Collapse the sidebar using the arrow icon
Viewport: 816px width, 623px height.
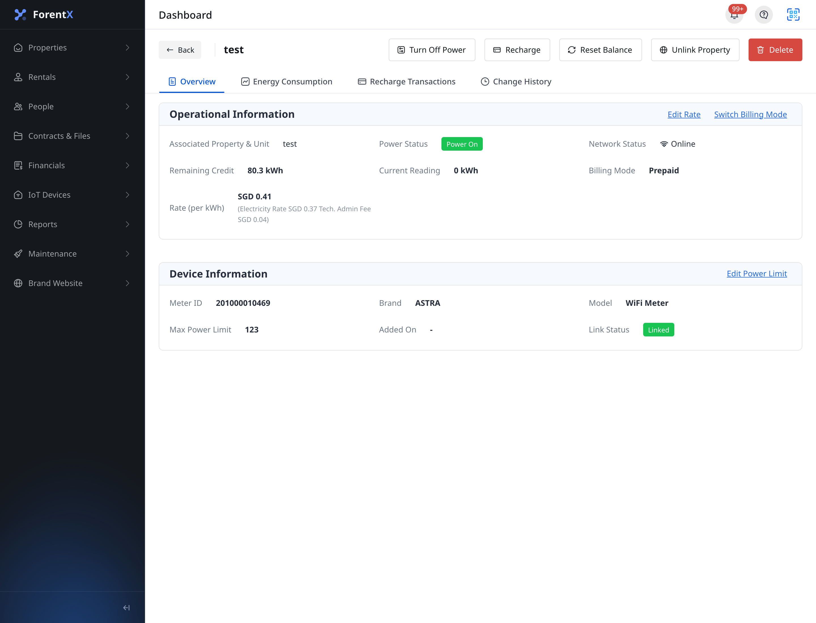point(127,607)
